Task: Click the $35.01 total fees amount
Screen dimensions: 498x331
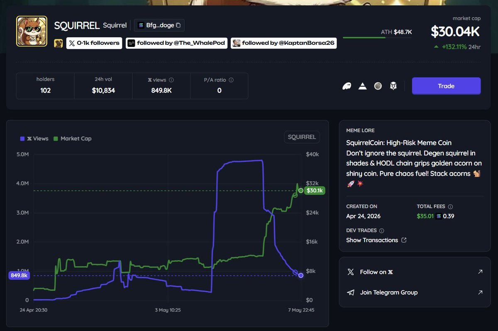Action: click(x=425, y=216)
